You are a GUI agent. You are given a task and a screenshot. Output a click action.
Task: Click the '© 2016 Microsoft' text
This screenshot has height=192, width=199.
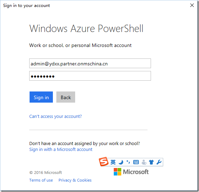pyautogui.click(x=46, y=173)
